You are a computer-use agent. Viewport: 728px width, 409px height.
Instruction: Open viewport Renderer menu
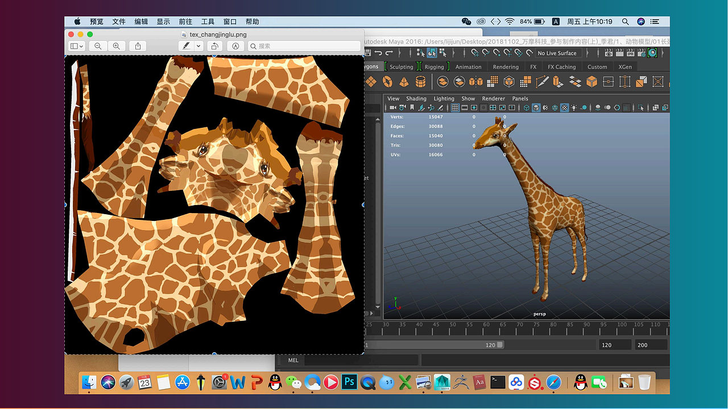[494, 98]
